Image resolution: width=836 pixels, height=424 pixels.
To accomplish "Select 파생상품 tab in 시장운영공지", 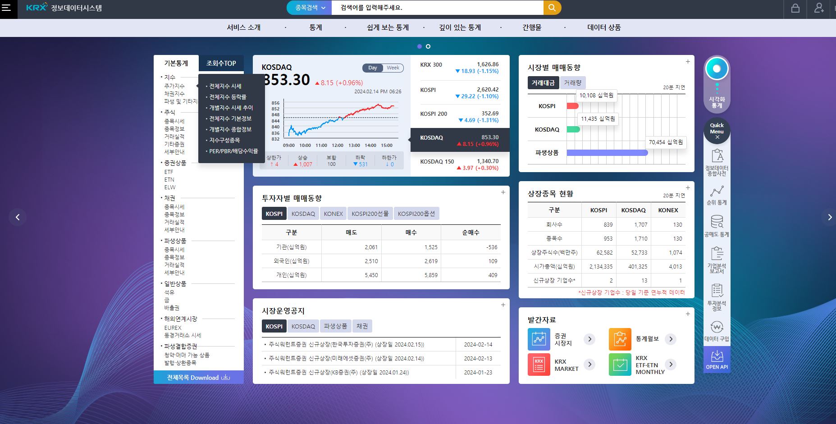I will pos(336,326).
